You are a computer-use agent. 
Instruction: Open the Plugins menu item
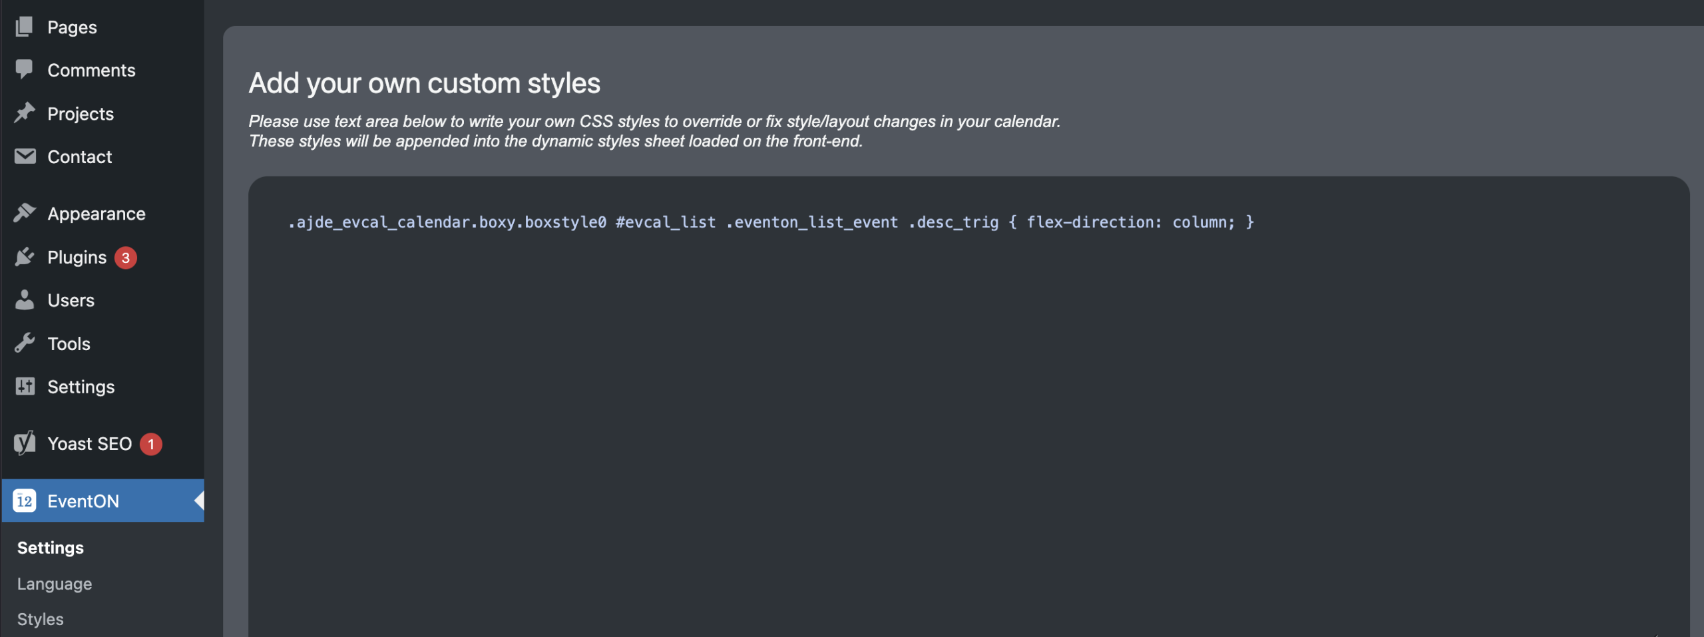(x=77, y=258)
